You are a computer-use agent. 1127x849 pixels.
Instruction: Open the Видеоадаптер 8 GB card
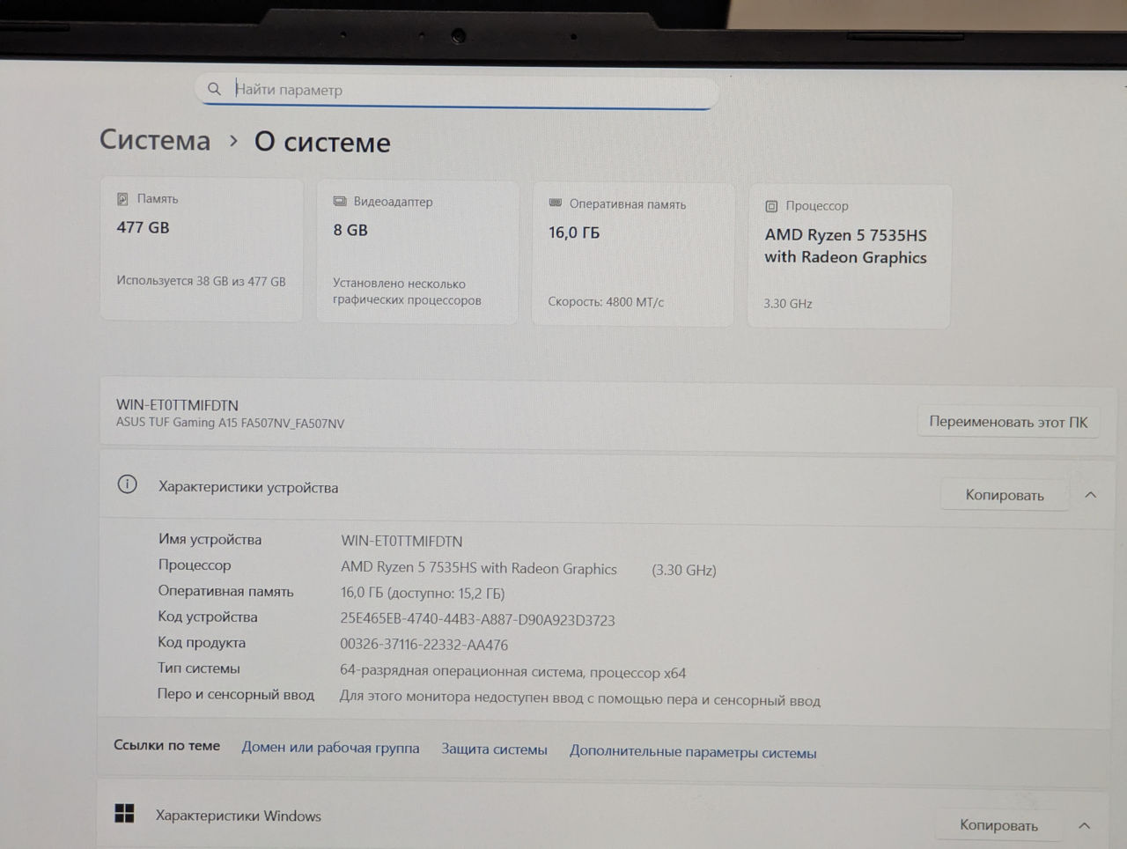pyautogui.click(x=417, y=252)
